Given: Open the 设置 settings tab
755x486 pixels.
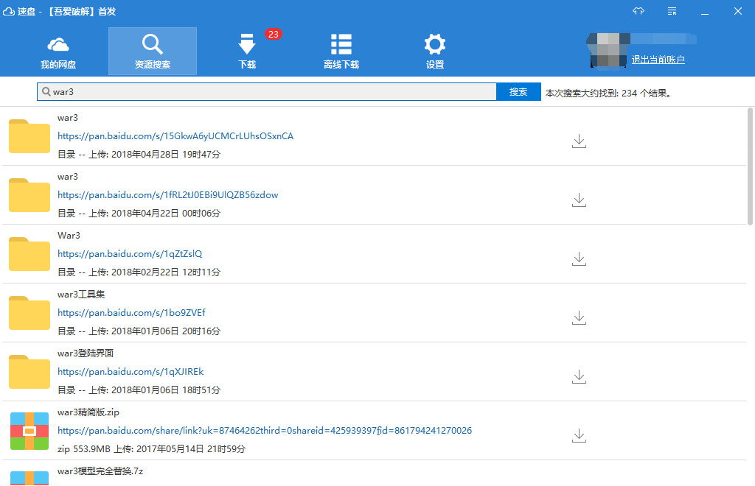Looking at the screenshot, I should [435, 52].
